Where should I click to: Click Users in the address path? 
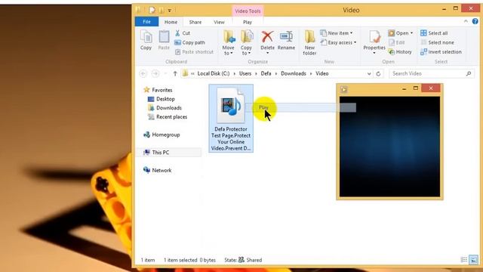click(x=245, y=73)
